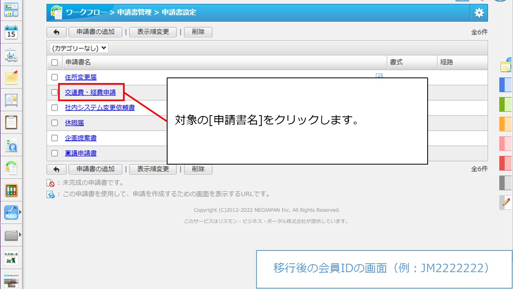Click the top 削除 button
The image size is (513, 289).
point(198,32)
